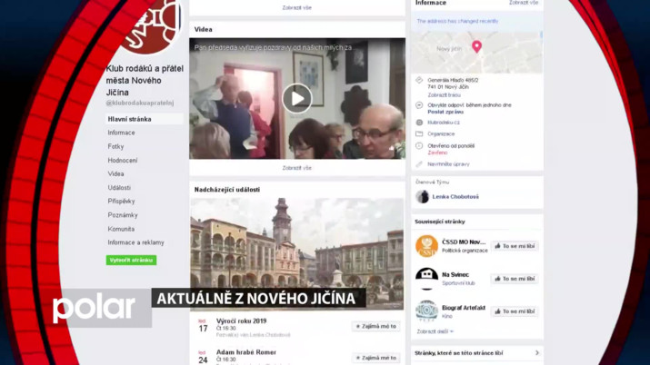Like the ČSSD MO page
This screenshot has width=650, height=365.
pos(514,246)
